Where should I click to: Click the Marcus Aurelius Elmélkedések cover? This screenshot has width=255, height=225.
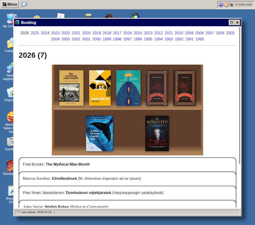click(x=100, y=88)
